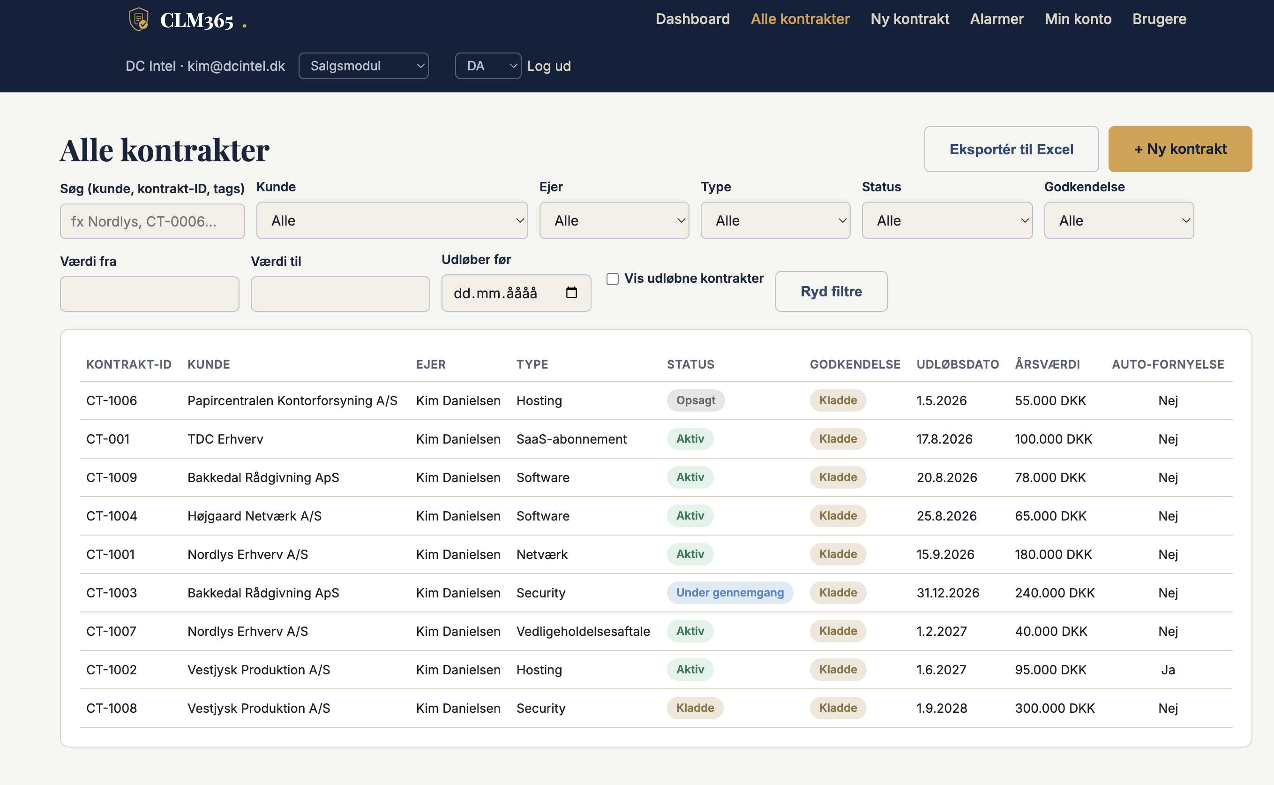Image resolution: width=1274 pixels, height=785 pixels.
Task: Click the 31.12.2026 expiry date
Action: tap(948, 592)
